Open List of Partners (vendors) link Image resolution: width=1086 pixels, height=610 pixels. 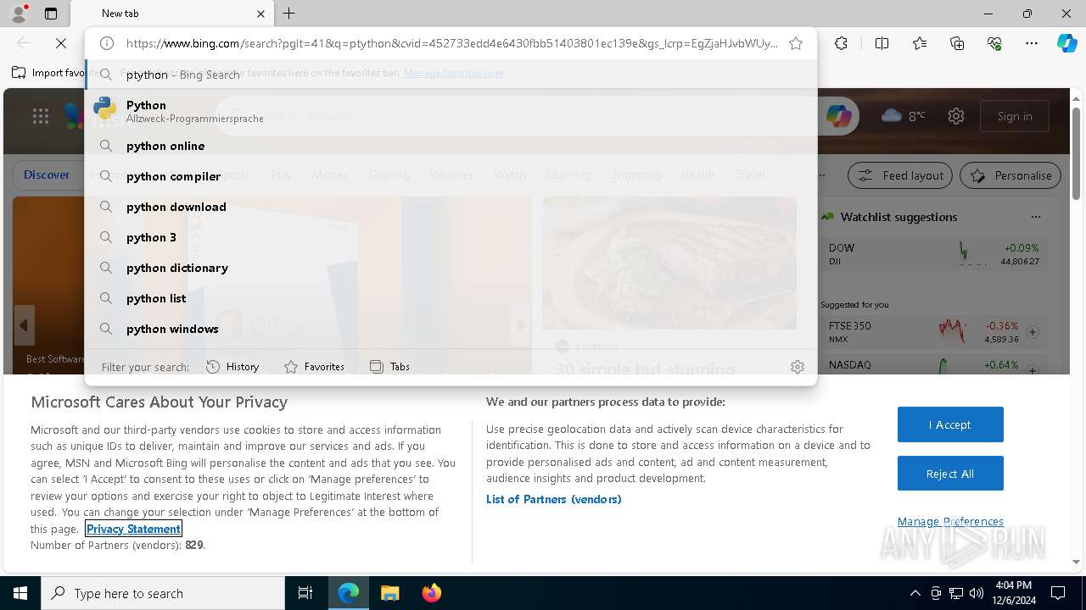pyautogui.click(x=554, y=499)
